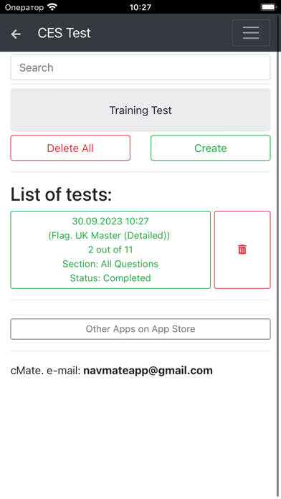Delete the test with trash icon
The image size is (281, 499).
coord(242,249)
